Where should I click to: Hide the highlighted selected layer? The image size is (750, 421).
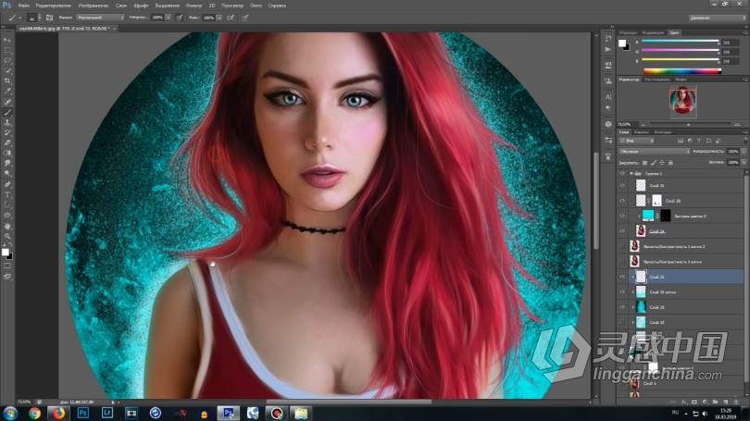coord(622,277)
